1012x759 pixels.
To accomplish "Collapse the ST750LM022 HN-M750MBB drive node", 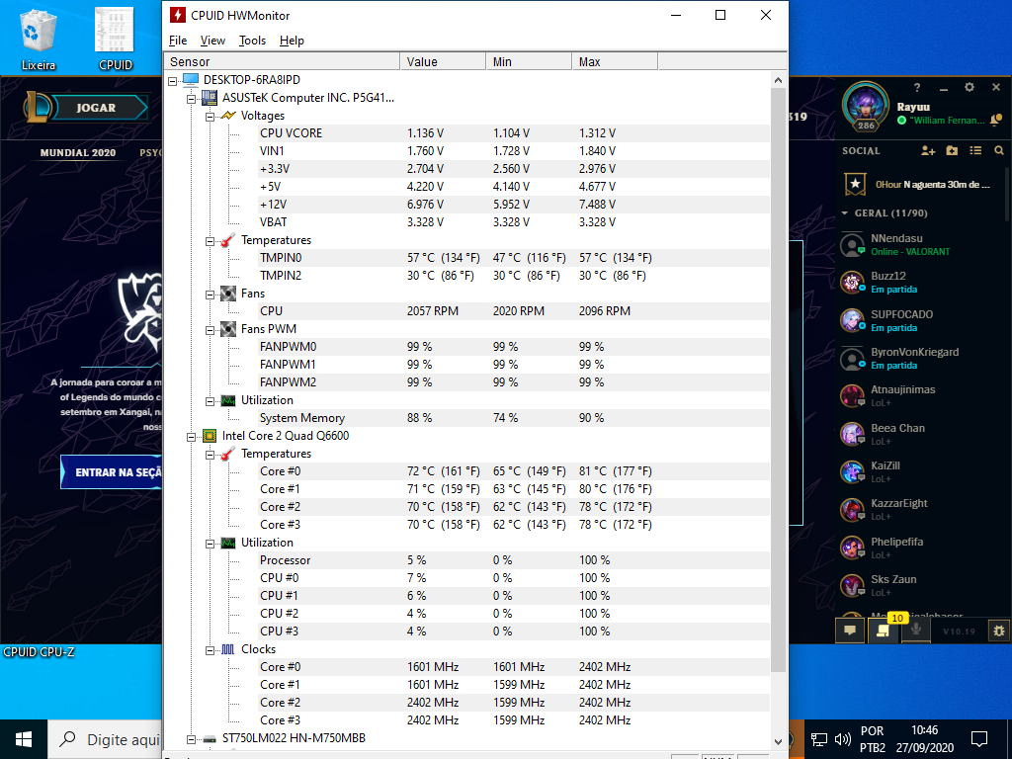I will pos(191,739).
